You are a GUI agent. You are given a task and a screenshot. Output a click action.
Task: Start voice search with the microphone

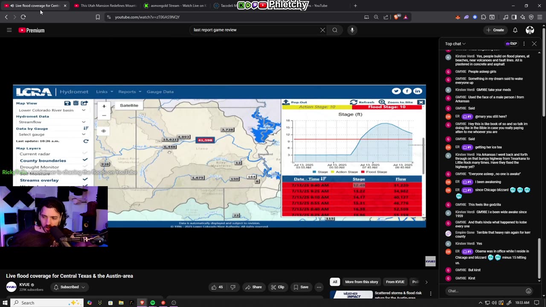pyautogui.click(x=352, y=30)
